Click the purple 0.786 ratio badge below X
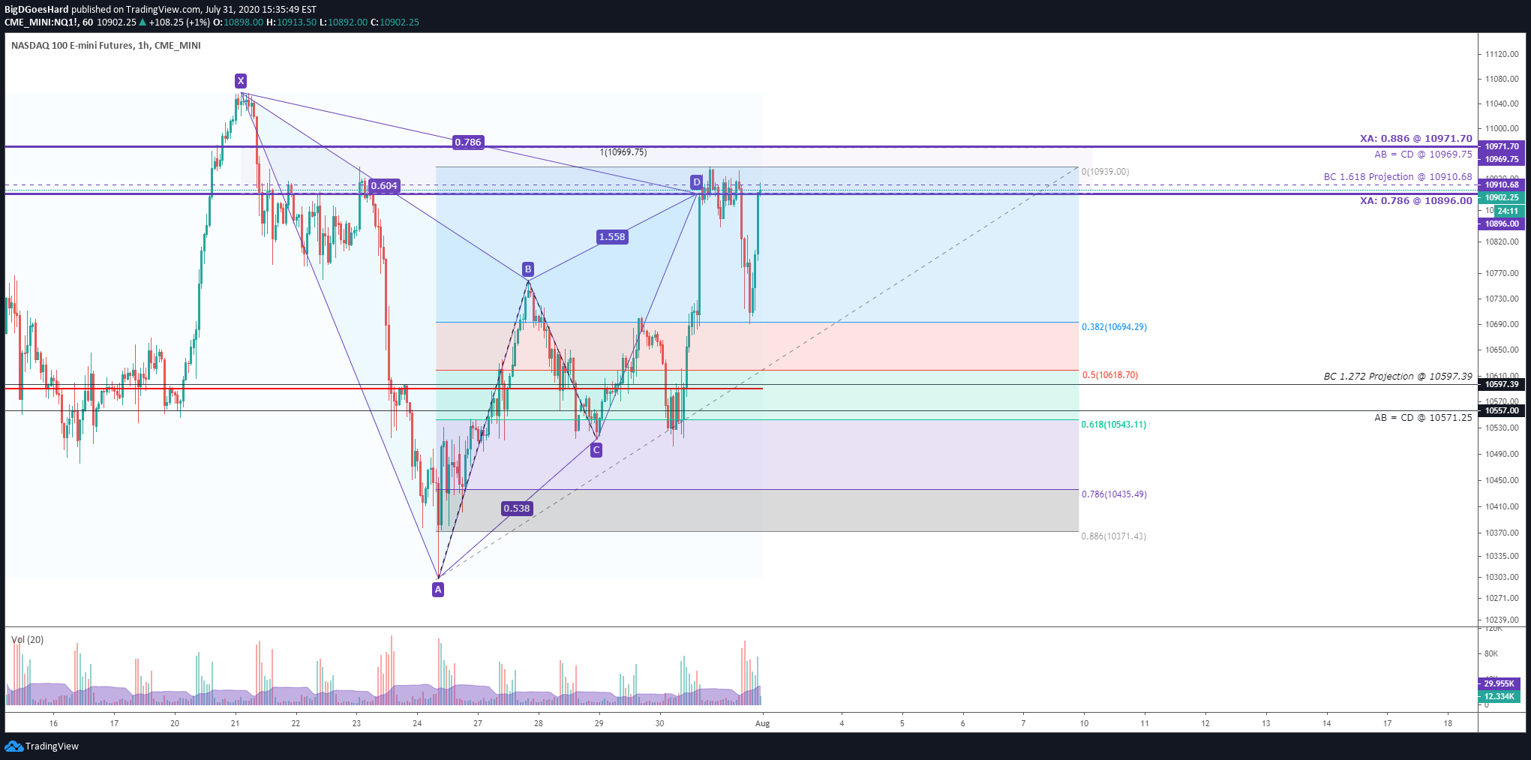The image size is (1531, 760). 468,142
